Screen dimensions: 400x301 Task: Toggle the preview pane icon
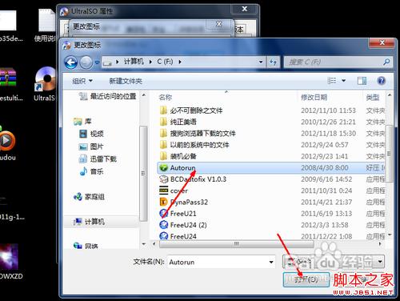click(x=362, y=81)
